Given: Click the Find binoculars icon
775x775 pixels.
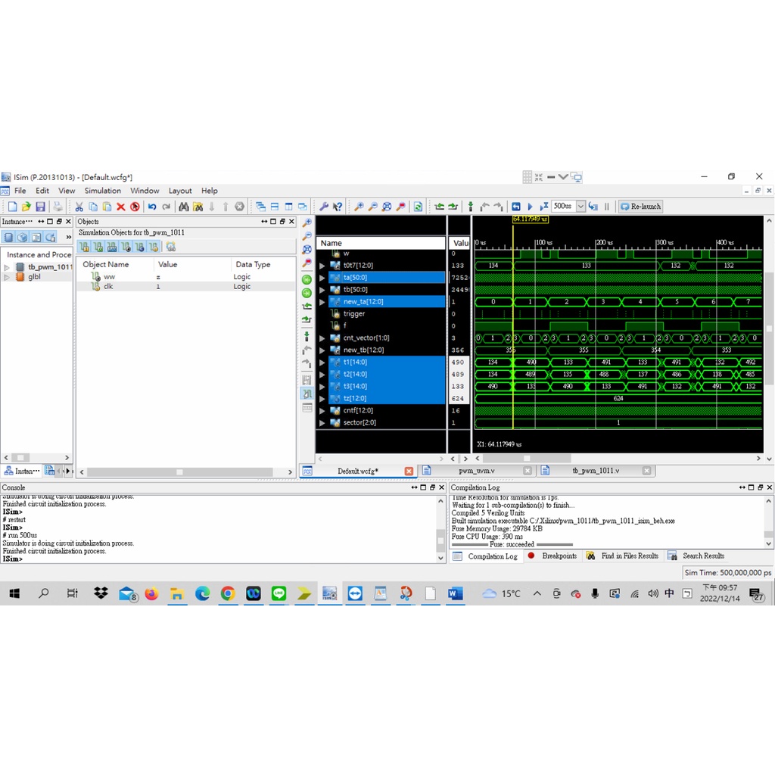Looking at the screenshot, I should [x=183, y=207].
